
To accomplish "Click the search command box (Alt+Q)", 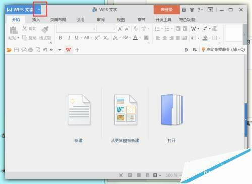I will (223, 50).
